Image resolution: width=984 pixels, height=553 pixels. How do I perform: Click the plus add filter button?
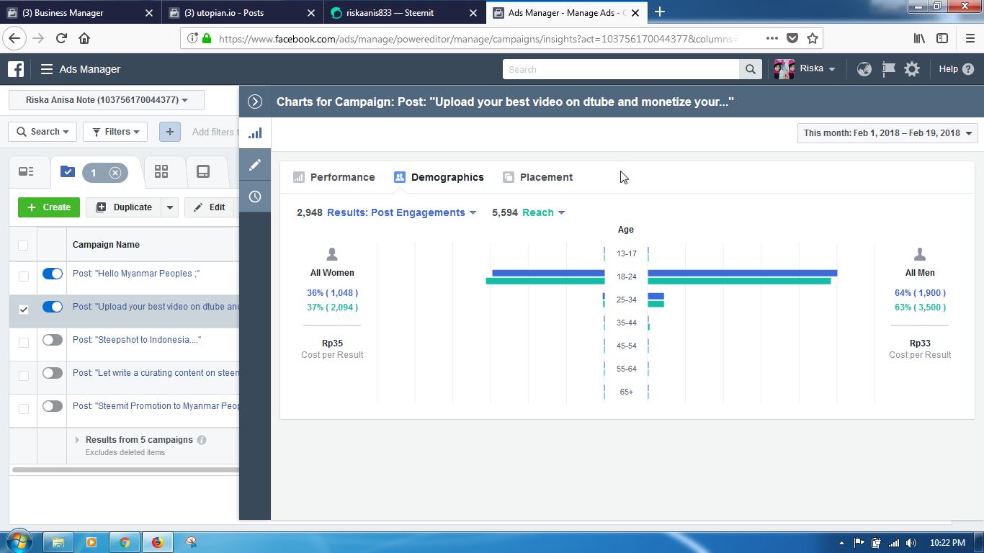pyautogui.click(x=170, y=132)
